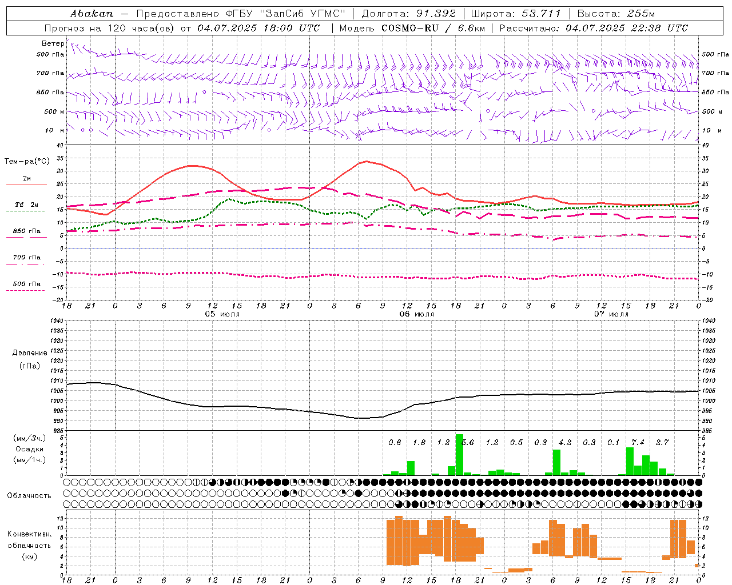
Task: Click the calculated time "04.07.2025 22:38 UTC"
Action: [x=627, y=28]
